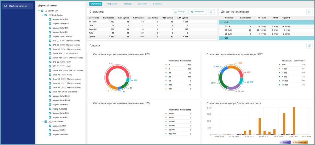The width and height of the screenshot is (315, 145).
Task: Refresh the Детали по номиналам panel
Action: pos(309,12)
